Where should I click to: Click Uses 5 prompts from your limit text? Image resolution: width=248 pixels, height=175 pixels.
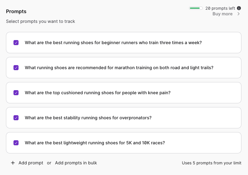coord(212,163)
